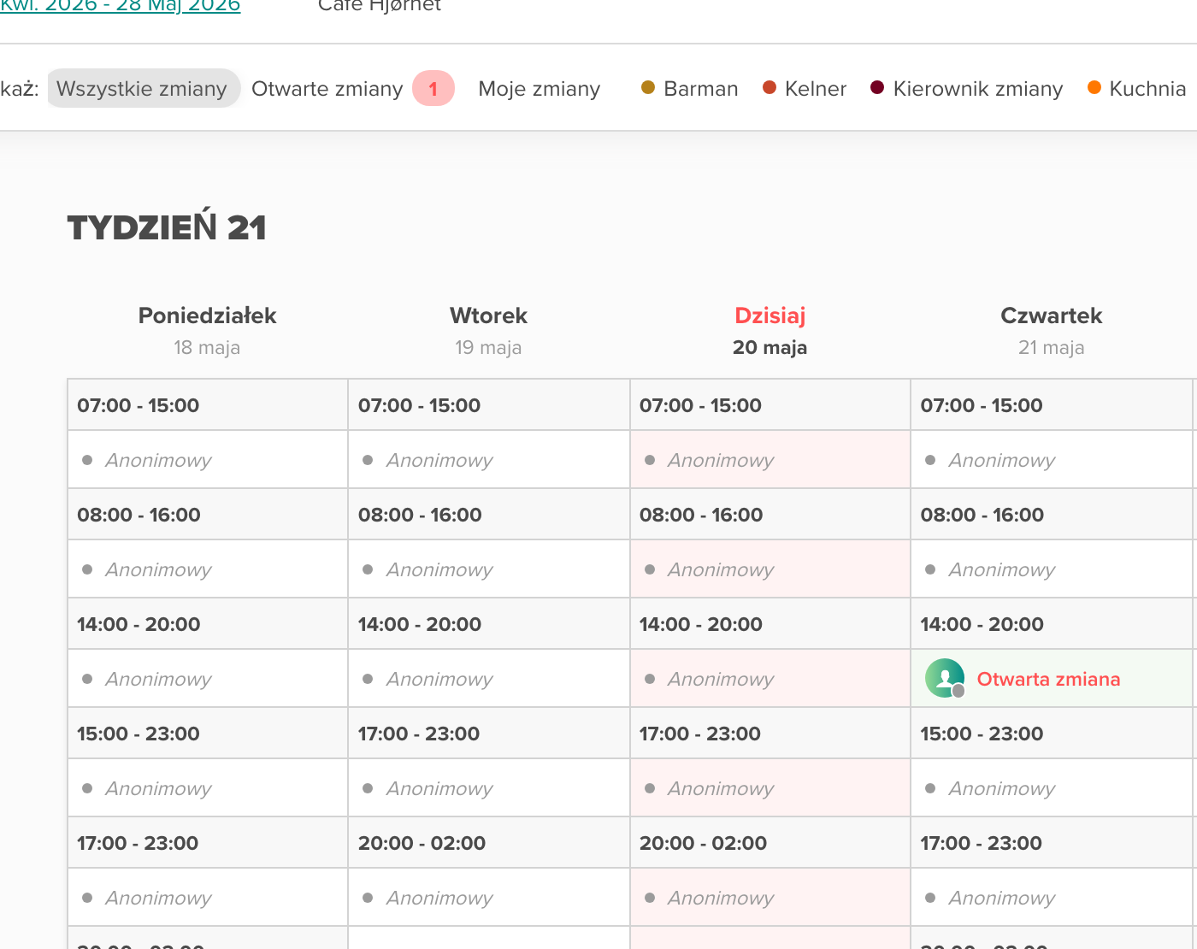Click the TYDZIEŃ 21 heading
Image resolution: width=1197 pixels, height=949 pixels.
pos(167,227)
